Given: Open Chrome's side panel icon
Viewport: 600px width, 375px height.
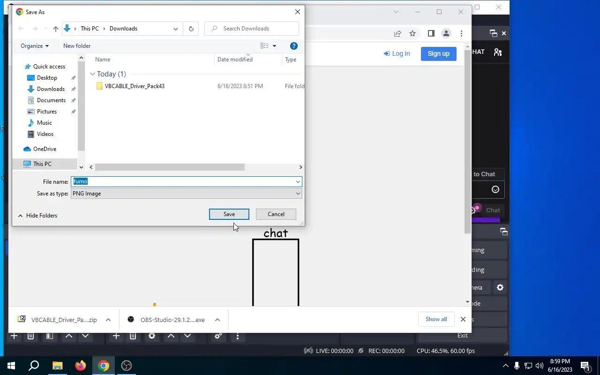Looking at the screenshot, I should pos(431,33).
